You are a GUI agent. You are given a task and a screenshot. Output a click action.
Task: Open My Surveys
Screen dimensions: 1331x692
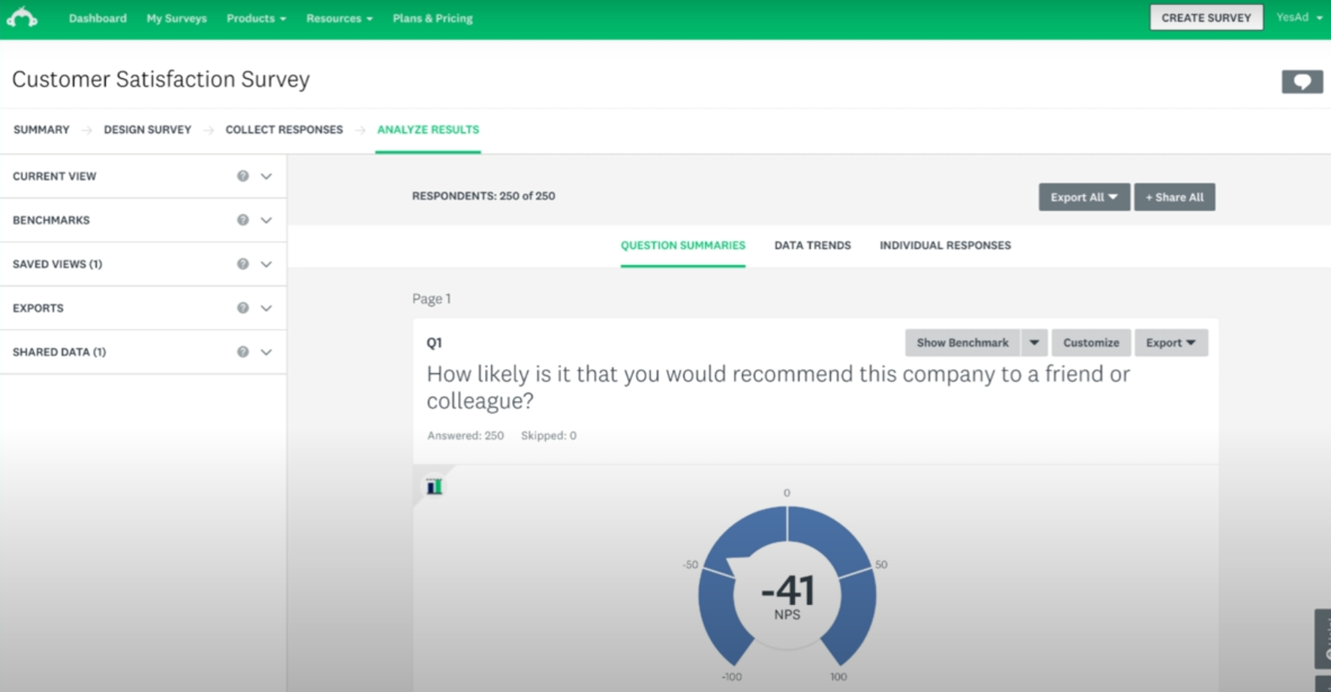[176, 18]
